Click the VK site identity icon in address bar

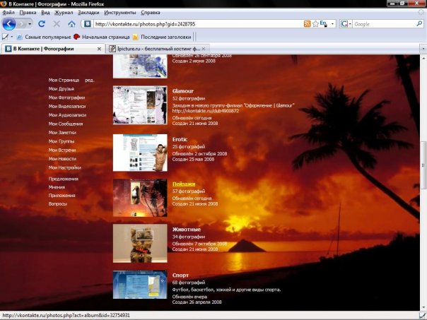[87, 24]
